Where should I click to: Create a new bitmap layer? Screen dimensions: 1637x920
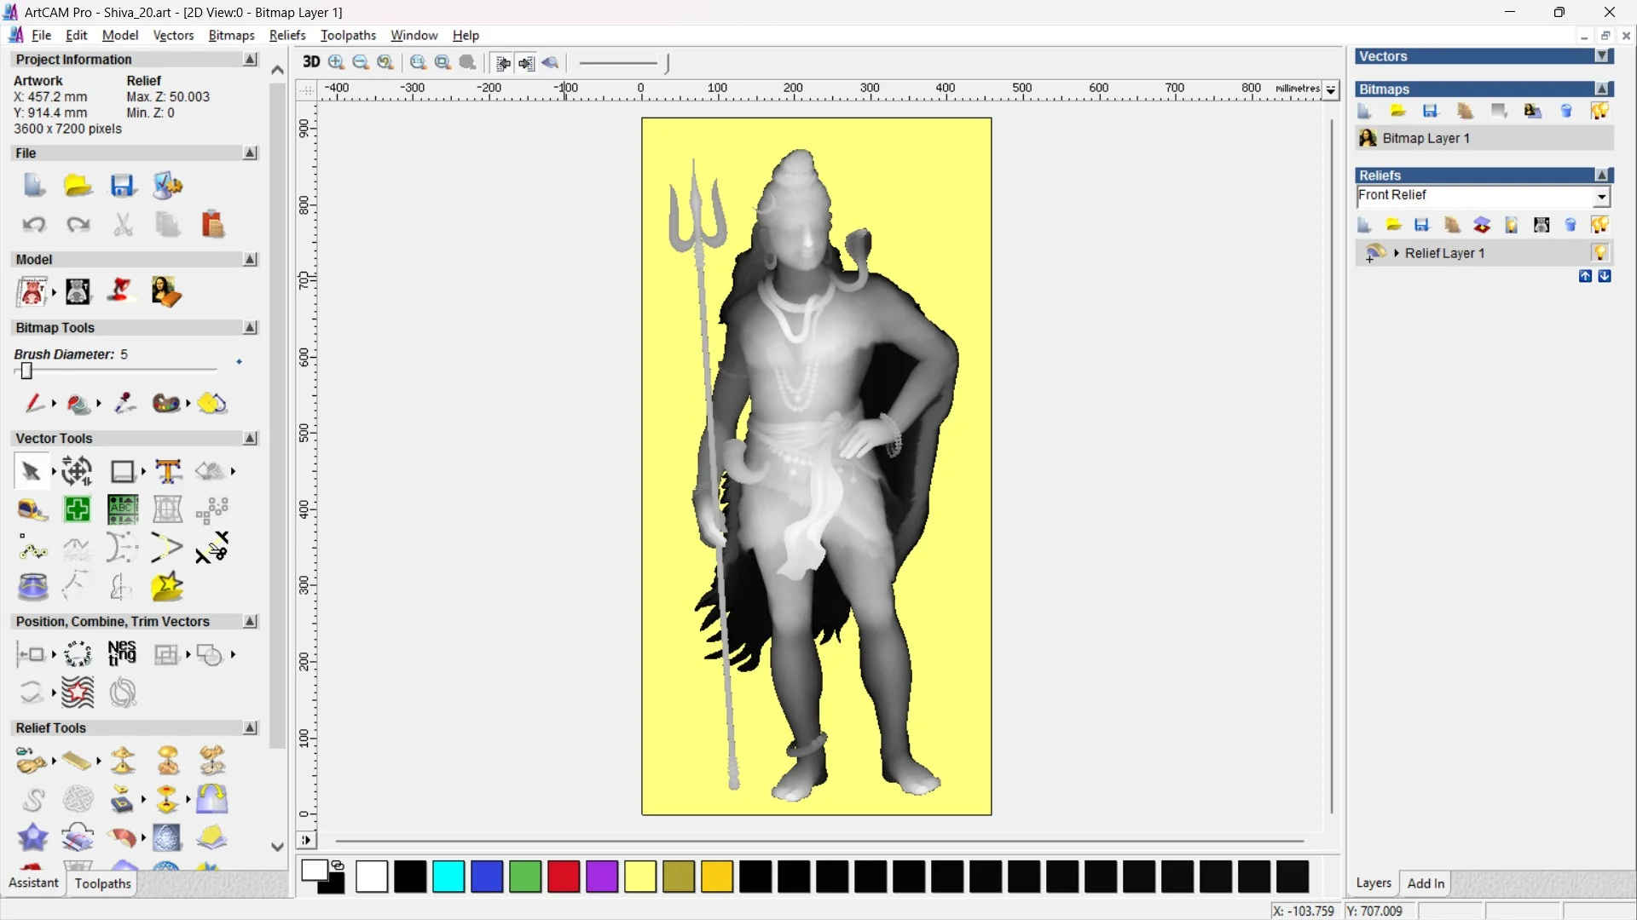tap(1364, 111)
